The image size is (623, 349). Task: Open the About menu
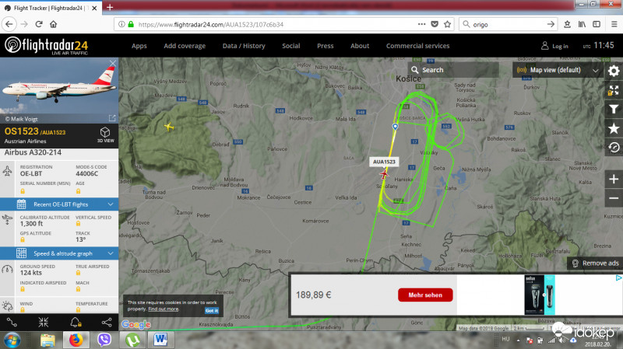[360, 46]
